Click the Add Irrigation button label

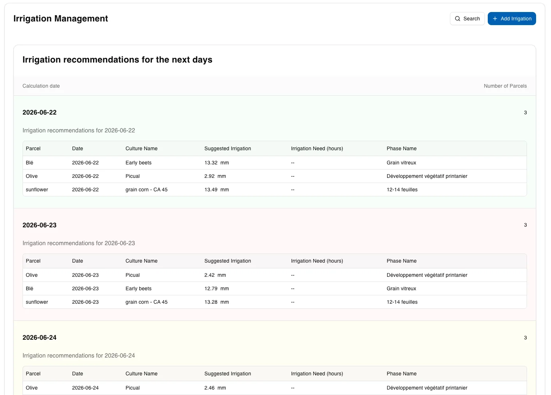[x=516, y=19]
